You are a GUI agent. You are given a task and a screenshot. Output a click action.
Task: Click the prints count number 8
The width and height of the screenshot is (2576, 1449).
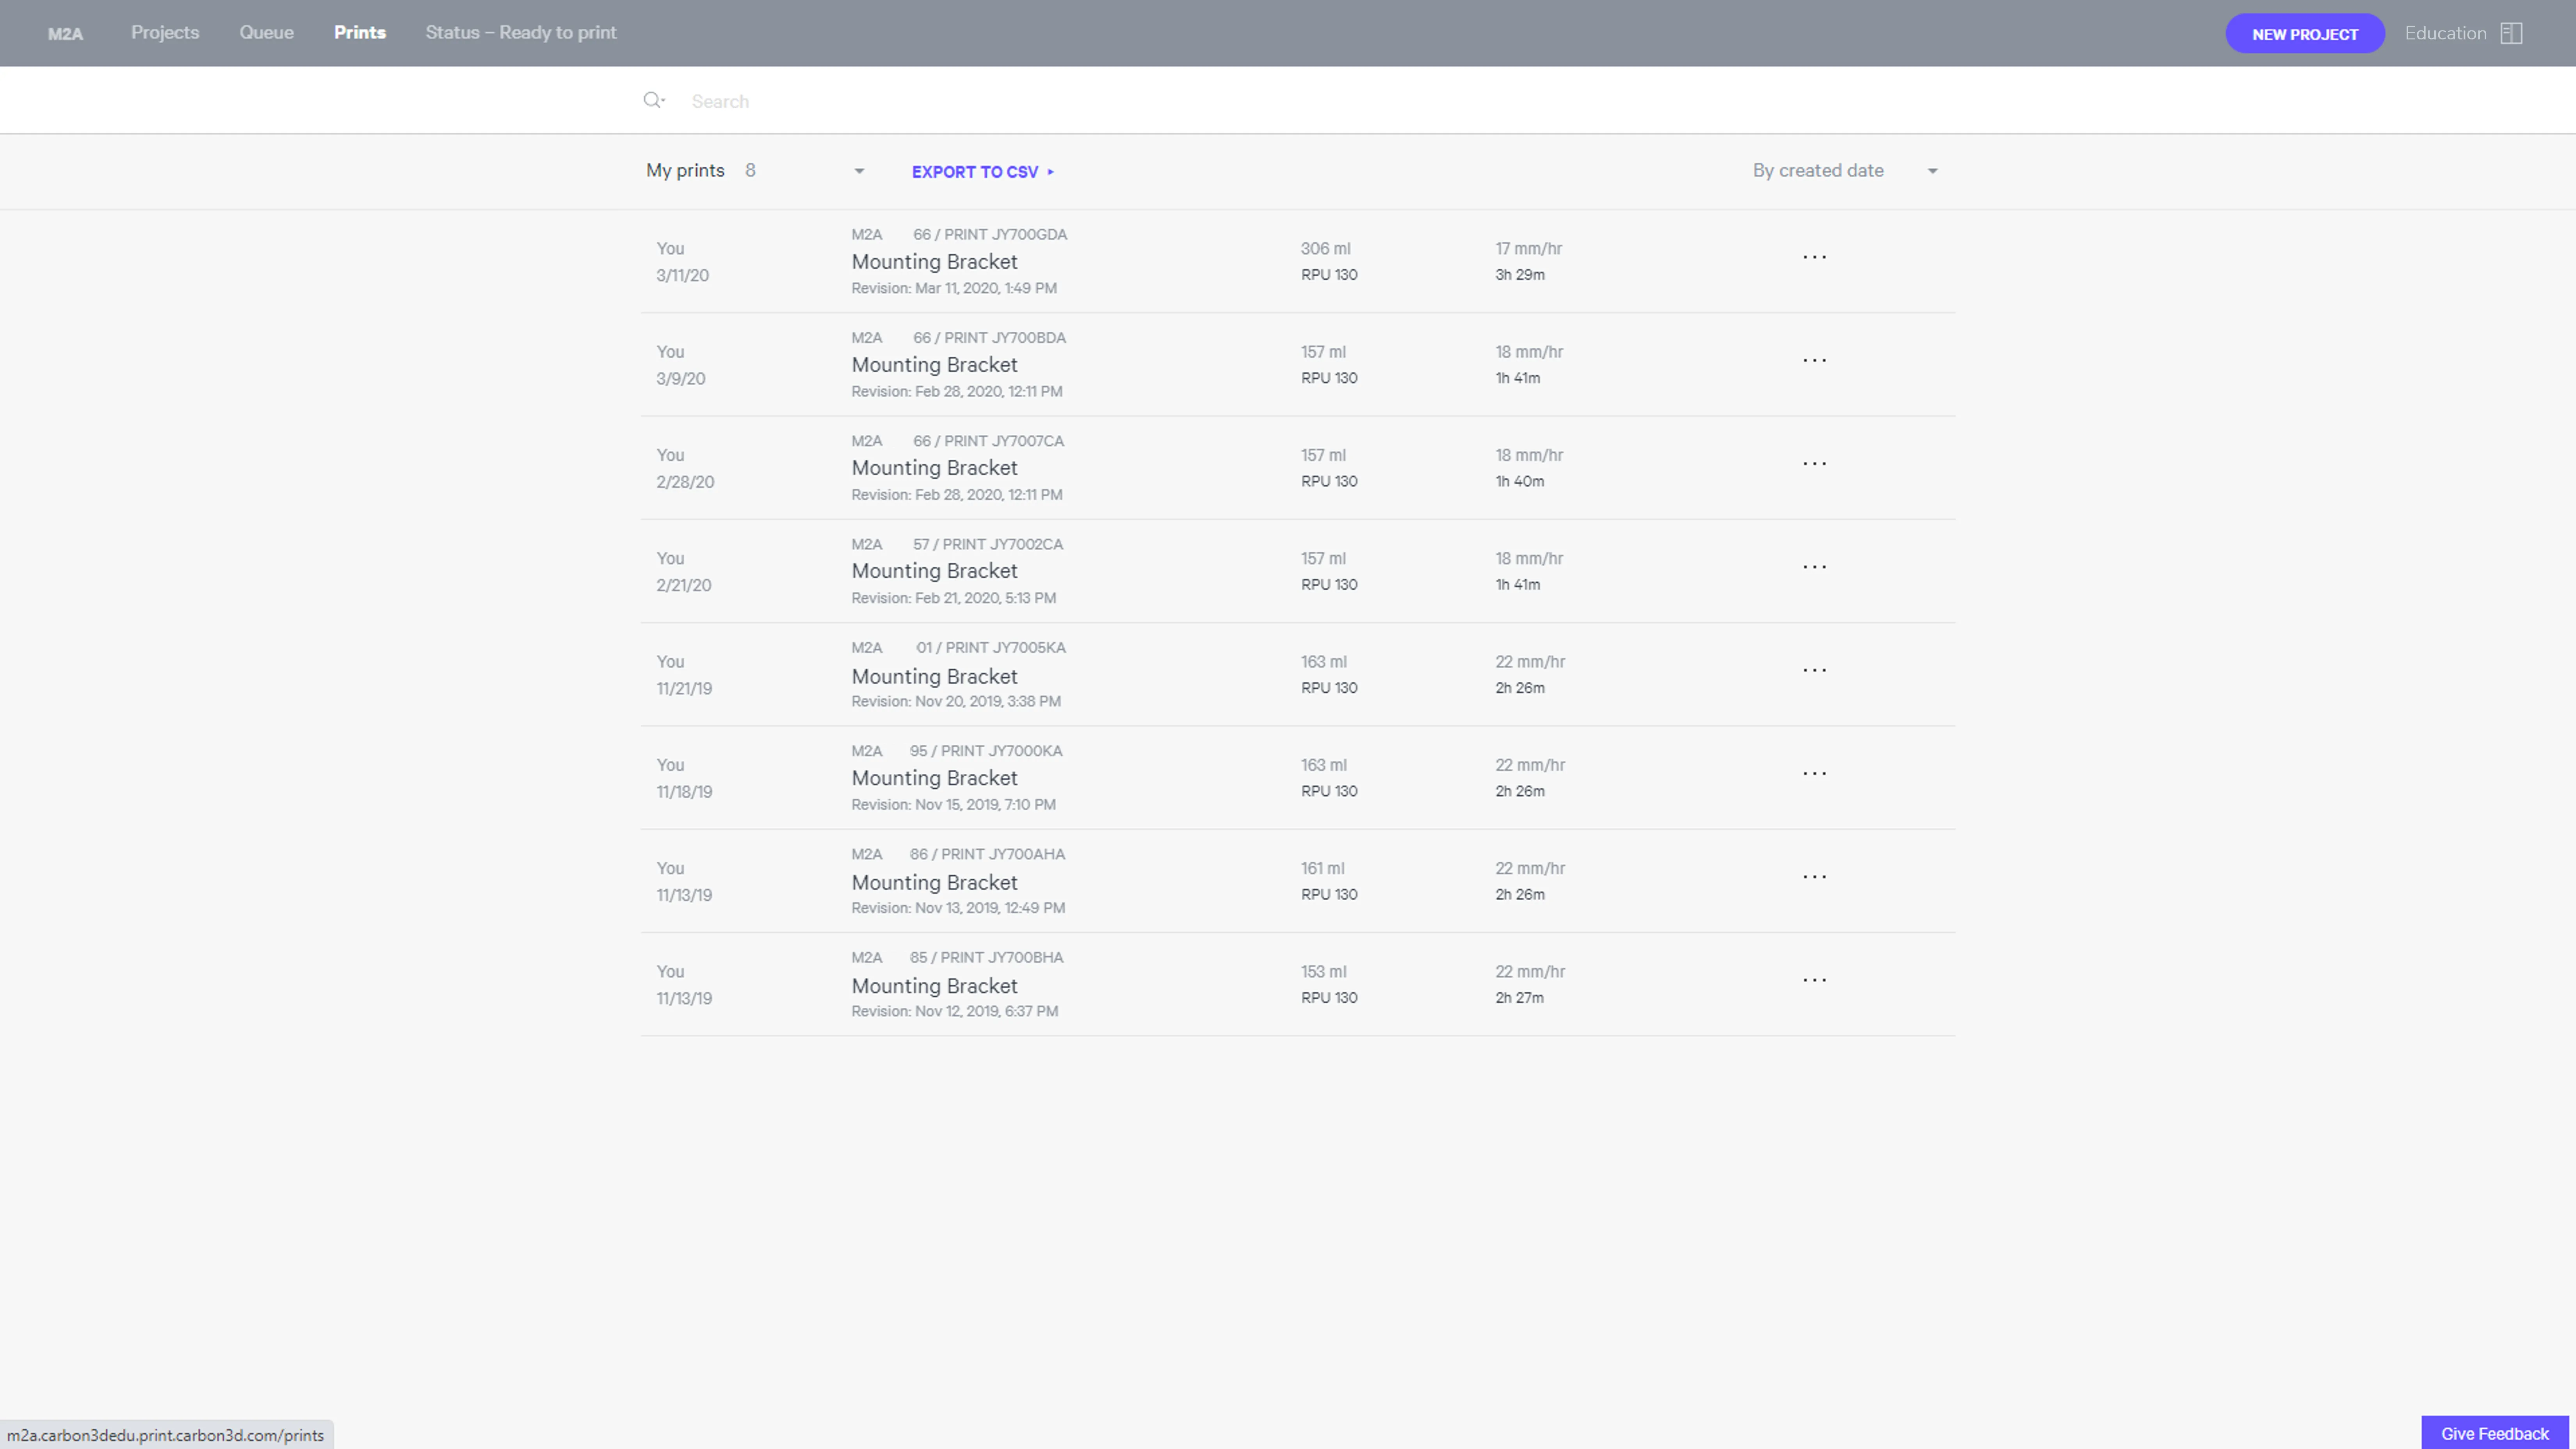(750, 170)
